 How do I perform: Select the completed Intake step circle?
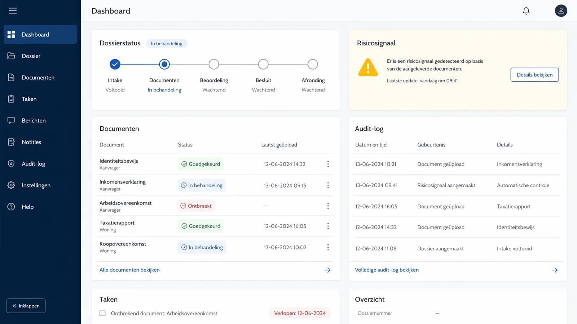pyautogui.click(x=115, y=64)
